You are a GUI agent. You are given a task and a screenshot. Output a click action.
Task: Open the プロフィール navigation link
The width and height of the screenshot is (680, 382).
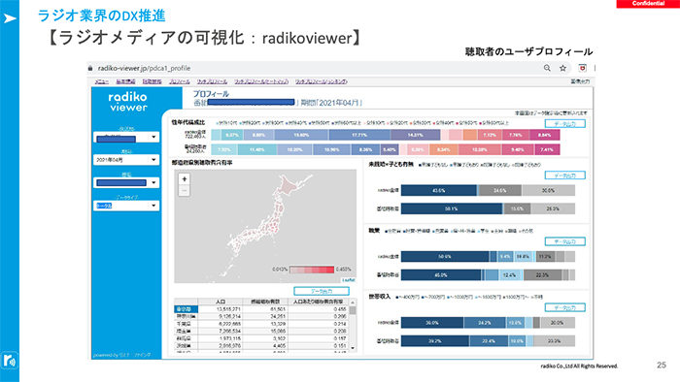[179, 81]
